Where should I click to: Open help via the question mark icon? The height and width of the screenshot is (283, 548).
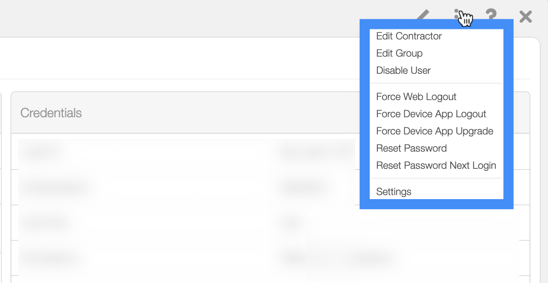point(491,16)
